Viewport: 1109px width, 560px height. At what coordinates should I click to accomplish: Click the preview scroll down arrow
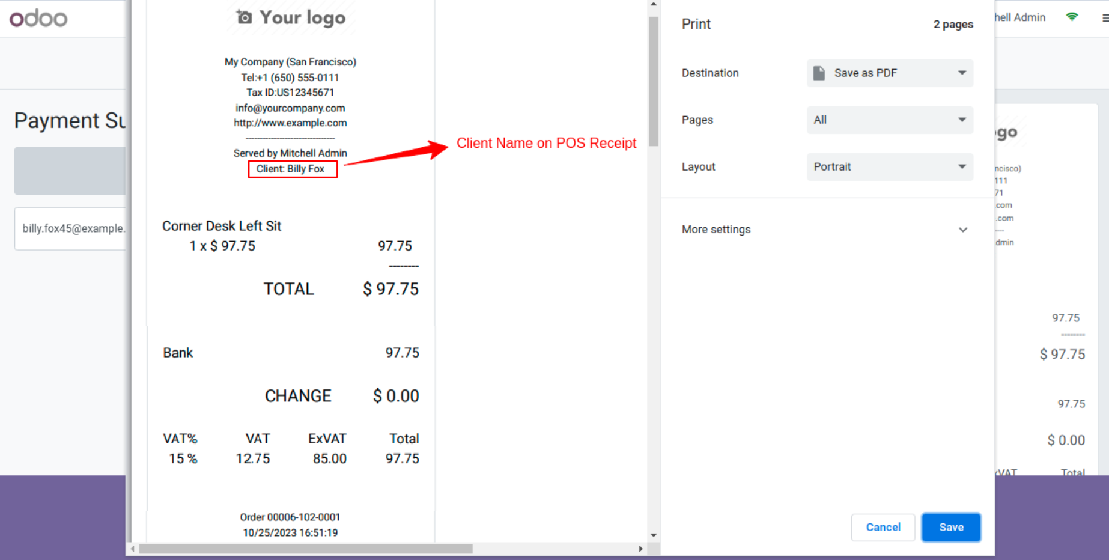654,535
